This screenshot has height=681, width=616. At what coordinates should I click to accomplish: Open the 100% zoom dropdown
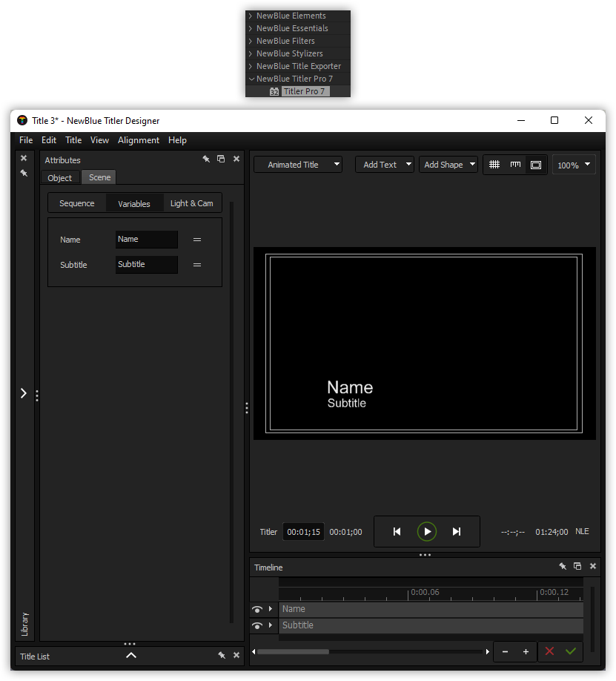point(574,165)
